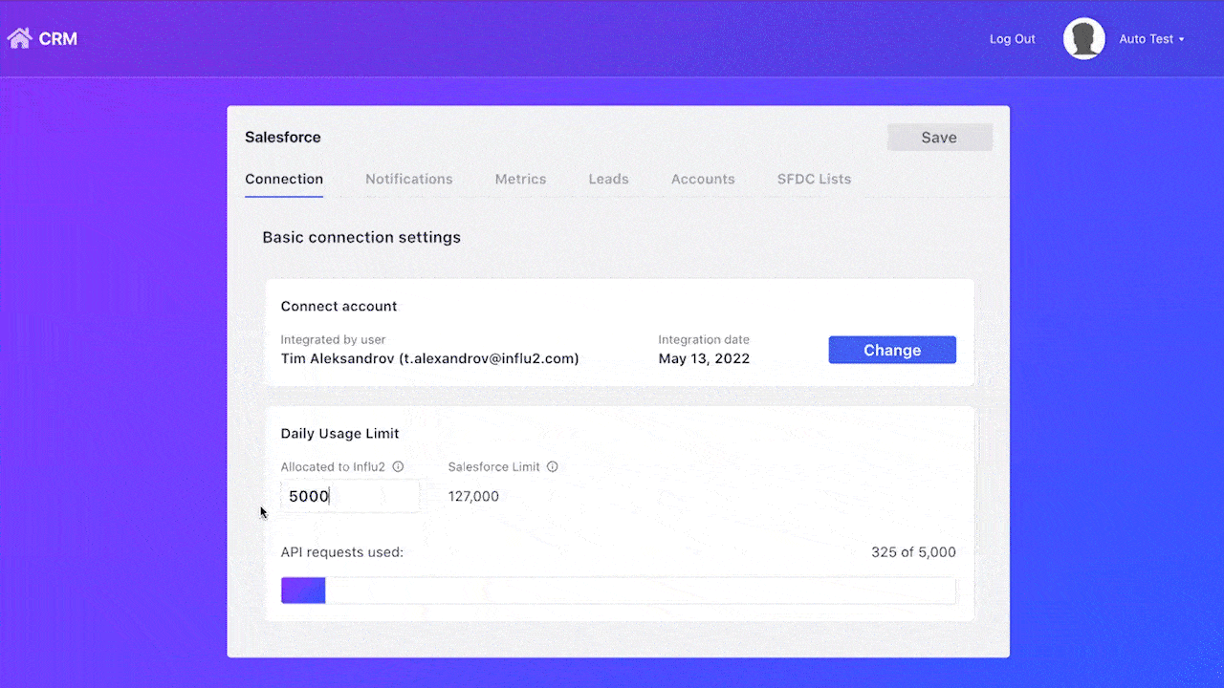Click the daily usage limit input field
This screenshot has width=1224, height=688.
tap(350, 496)
